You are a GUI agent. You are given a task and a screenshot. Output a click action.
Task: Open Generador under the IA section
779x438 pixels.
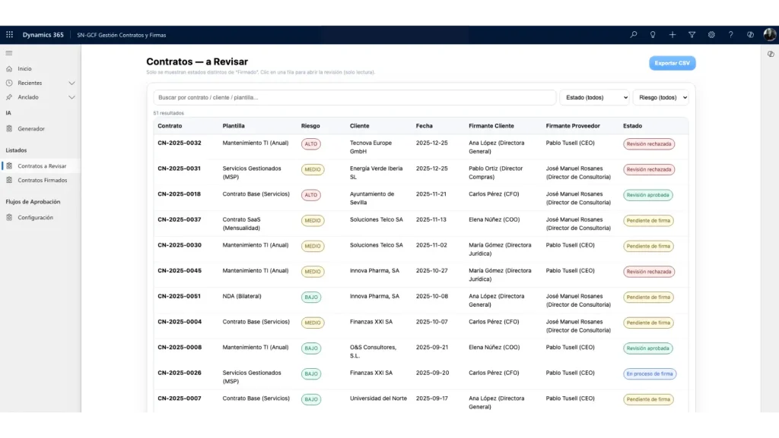(31, 128)
